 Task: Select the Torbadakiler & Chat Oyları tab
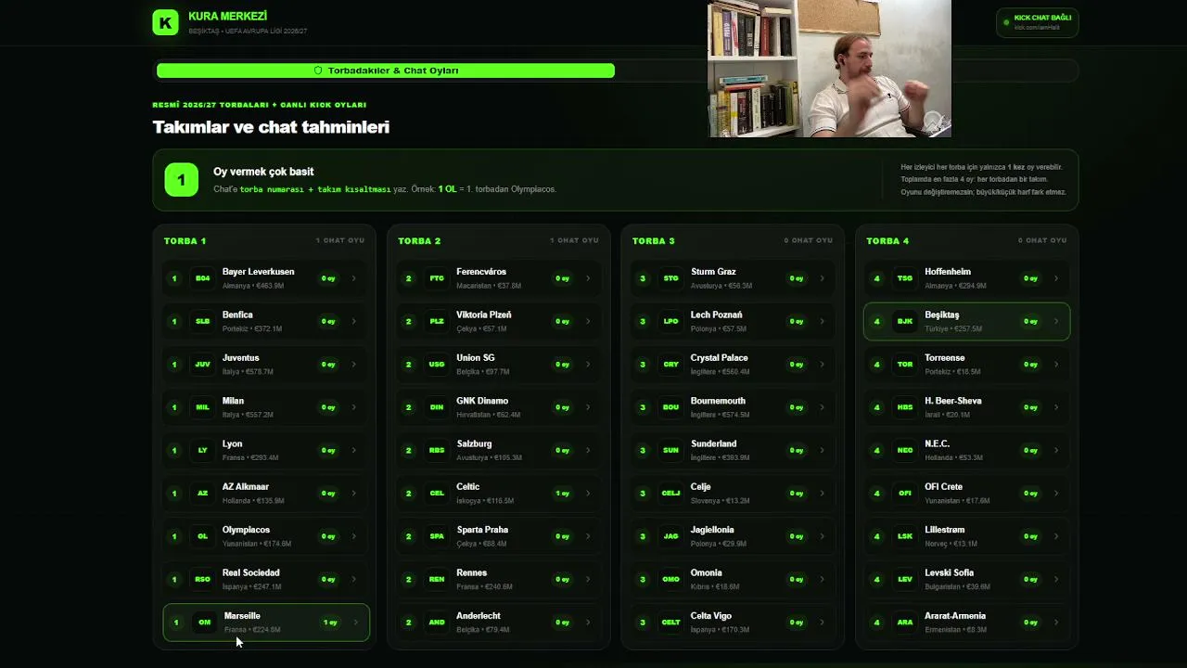point(386,71)
